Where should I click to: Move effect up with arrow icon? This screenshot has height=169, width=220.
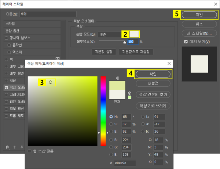(x=14, y=147)
